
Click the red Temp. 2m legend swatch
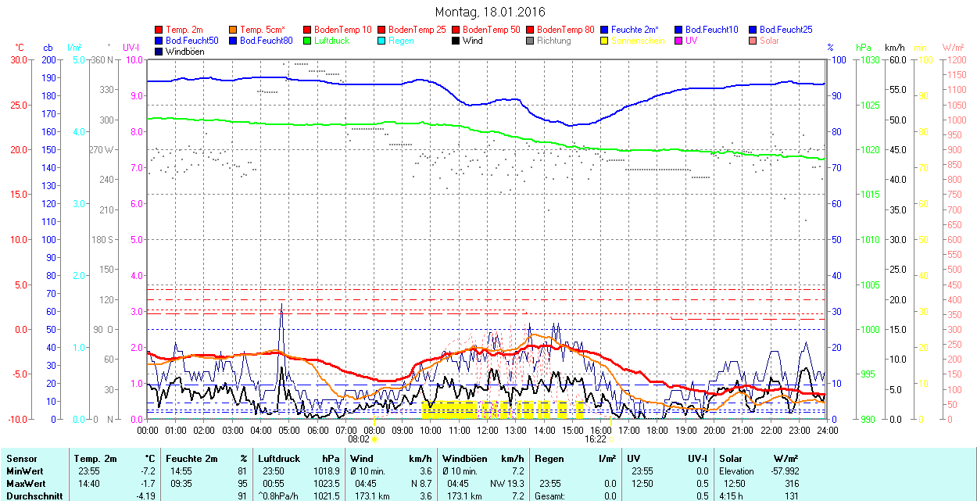[x=159, y=30]
